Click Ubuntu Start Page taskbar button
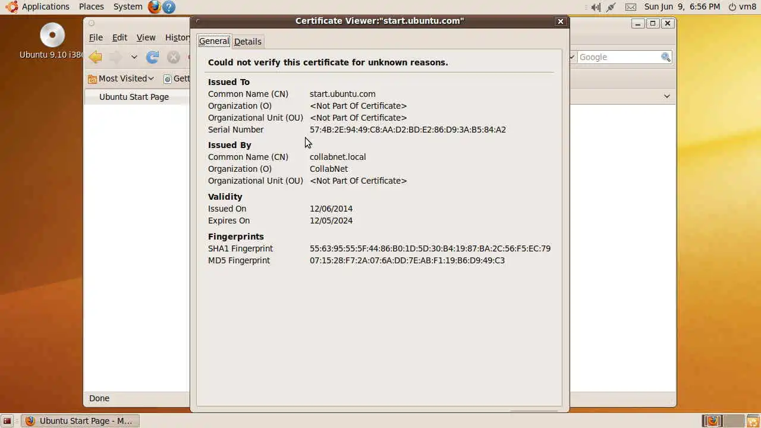This screenshot has height=428, width=761. coord(80,421)
